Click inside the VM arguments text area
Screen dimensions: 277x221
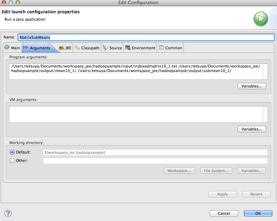[x=136, y=114]
